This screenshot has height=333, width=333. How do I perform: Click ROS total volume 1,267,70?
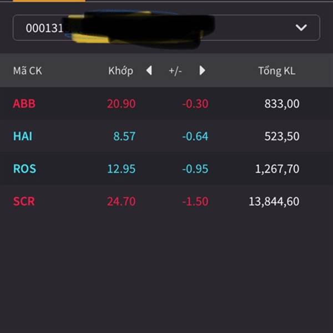(x=277, y=169)
